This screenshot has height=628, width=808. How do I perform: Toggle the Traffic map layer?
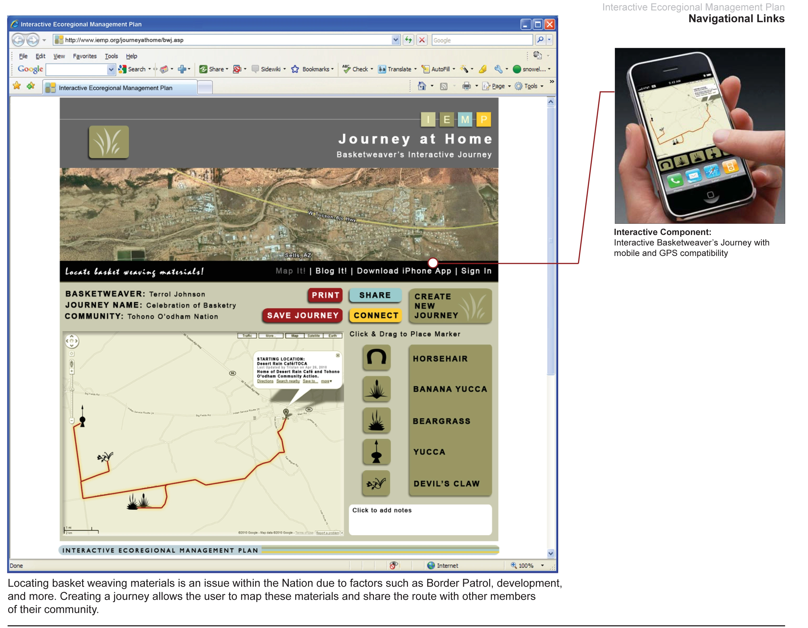[x=247, y=336]
